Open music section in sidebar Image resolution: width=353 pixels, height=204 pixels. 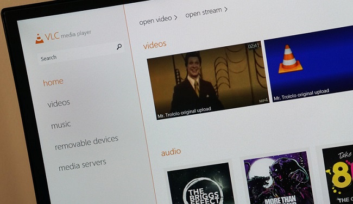(61, 125)
